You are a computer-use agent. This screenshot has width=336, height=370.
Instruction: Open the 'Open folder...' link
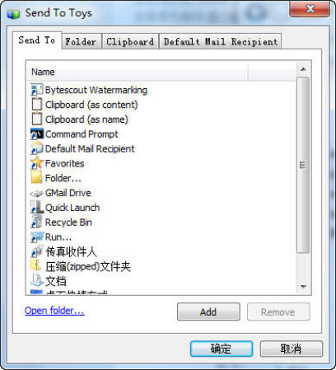pos(54,311)
